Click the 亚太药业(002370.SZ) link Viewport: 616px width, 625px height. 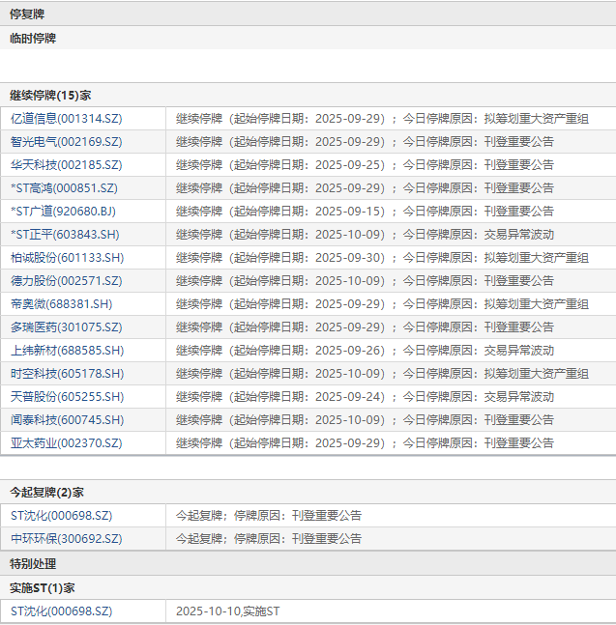pos(66,442)
